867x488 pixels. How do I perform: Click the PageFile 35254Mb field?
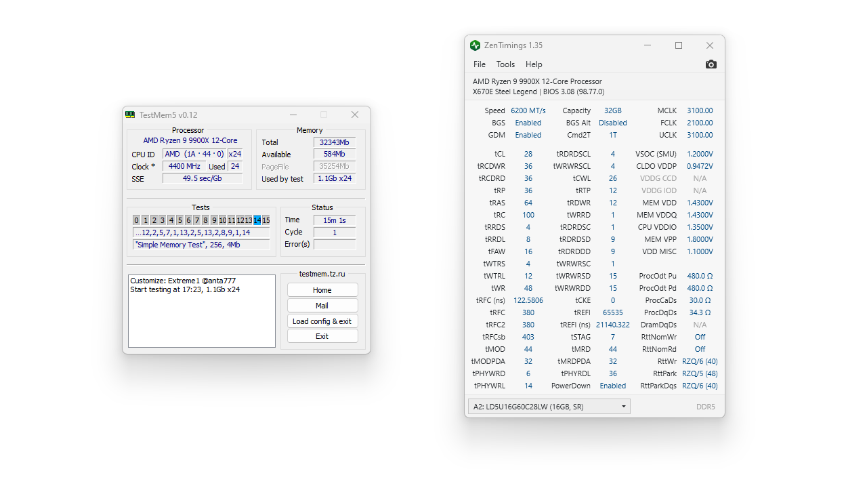coord(335,166)
